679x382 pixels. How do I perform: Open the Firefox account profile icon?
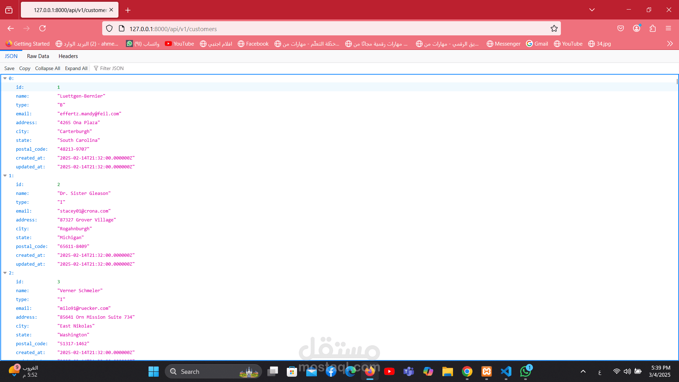[x=637, y=29]
